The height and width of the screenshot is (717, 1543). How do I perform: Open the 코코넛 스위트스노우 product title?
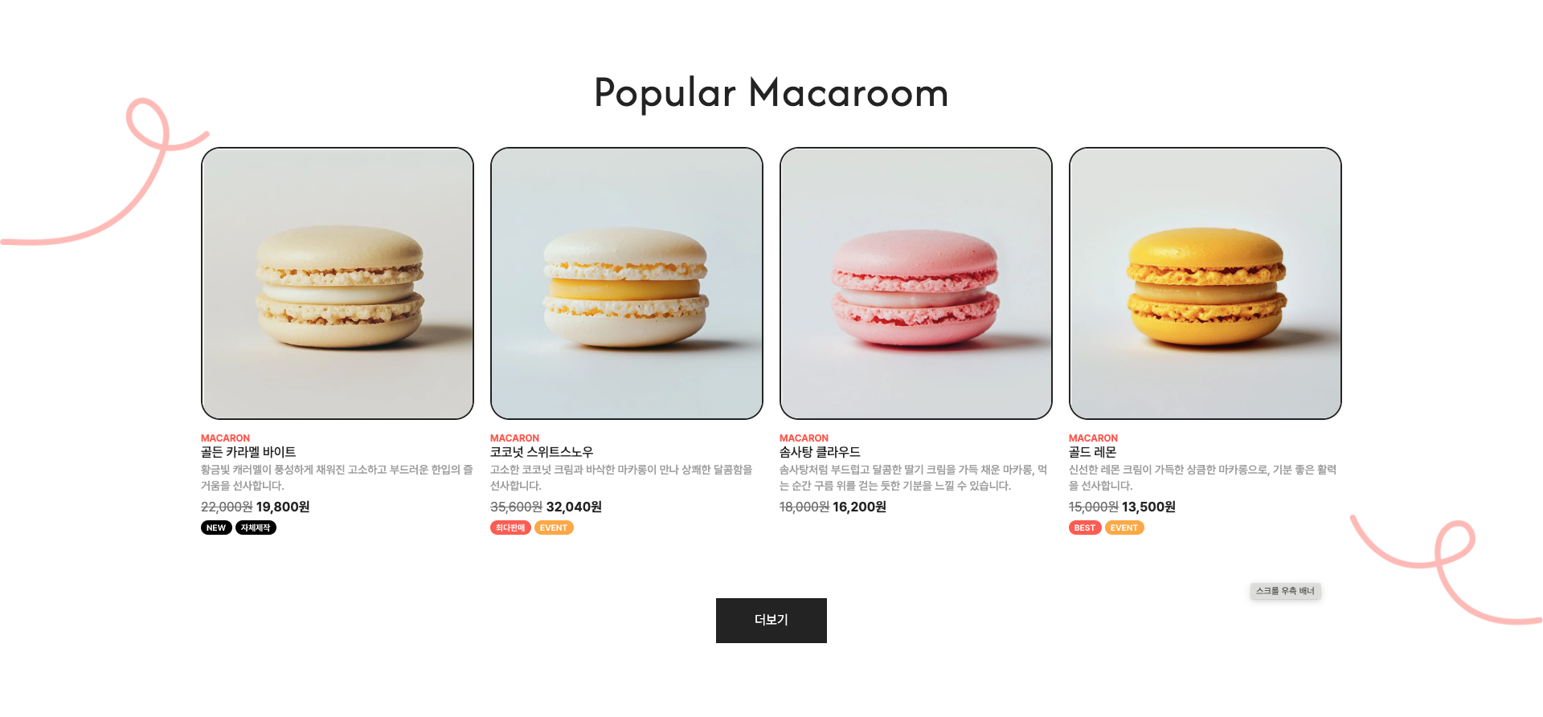tap(542, 452)
